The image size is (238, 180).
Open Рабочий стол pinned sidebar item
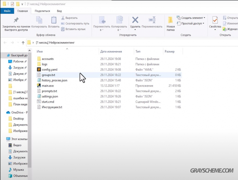(x=18, y=61)
